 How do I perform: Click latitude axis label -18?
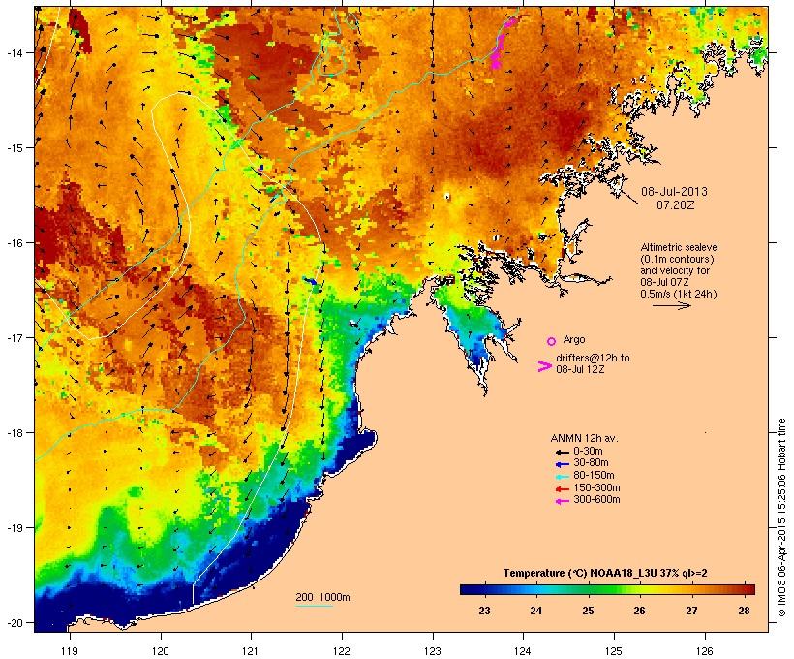pos(15,433)
